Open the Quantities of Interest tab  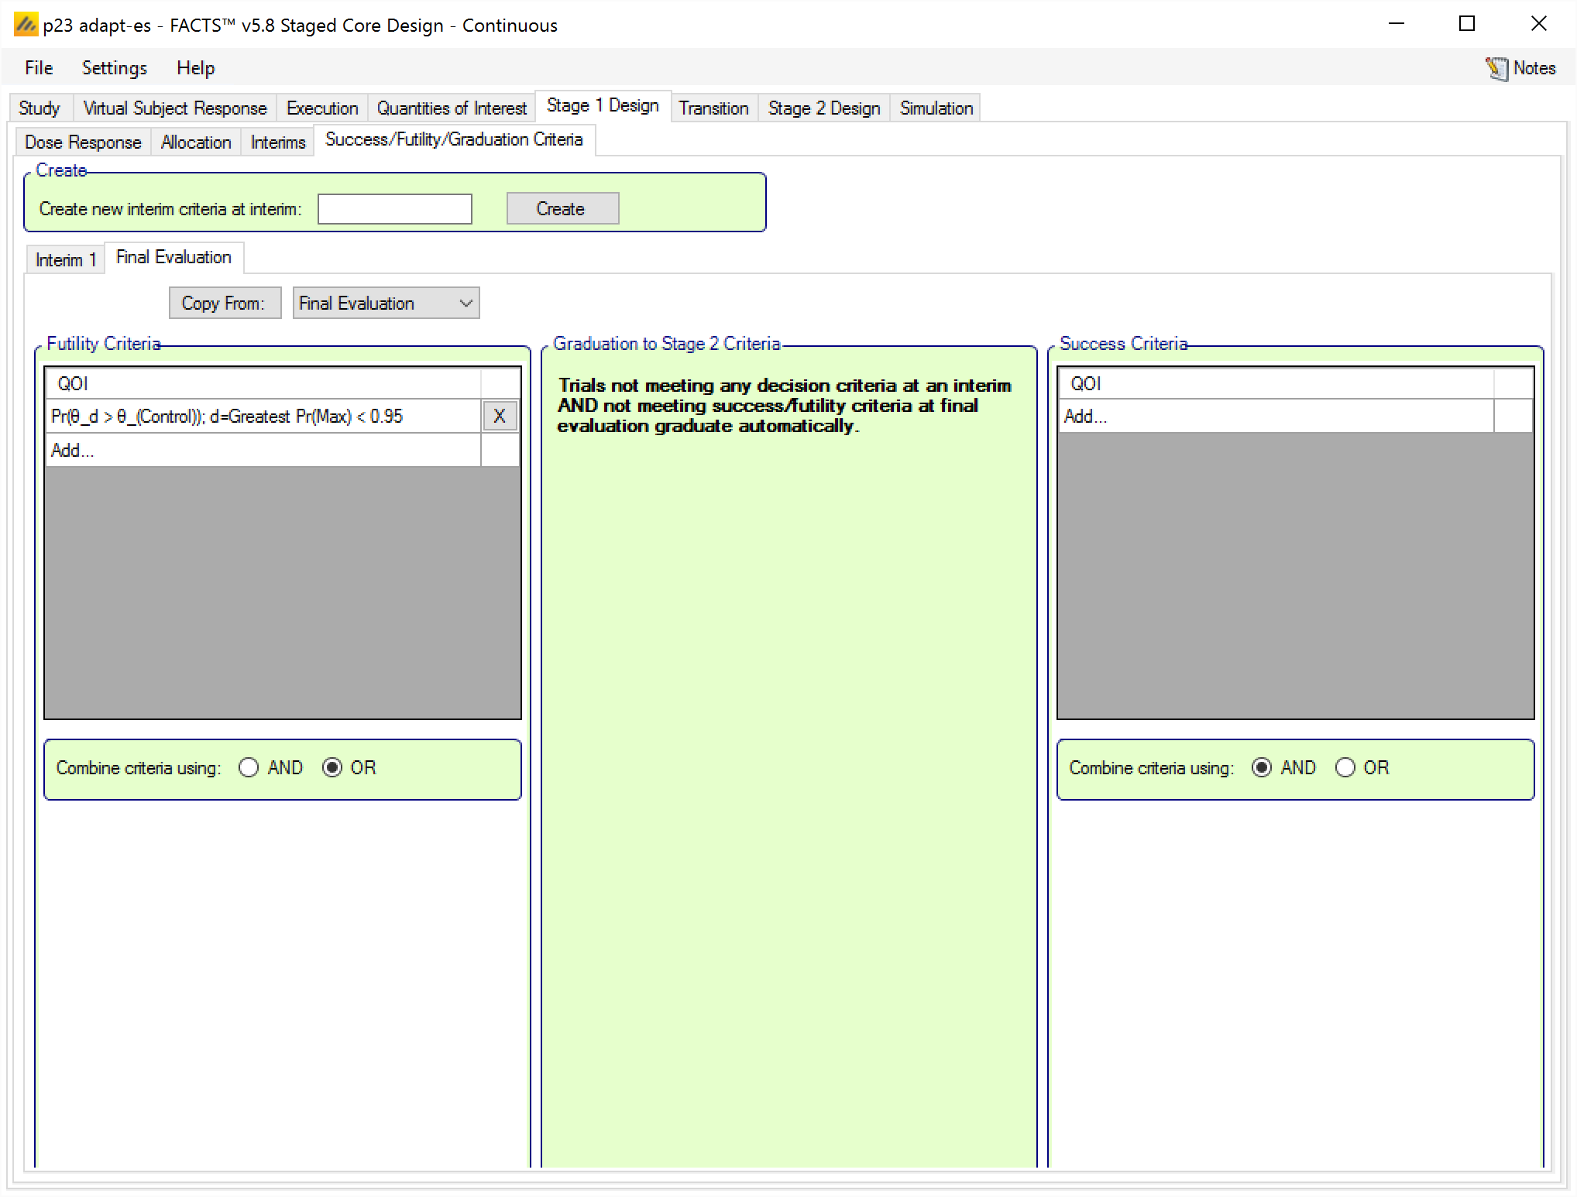(x=452, y=108)
